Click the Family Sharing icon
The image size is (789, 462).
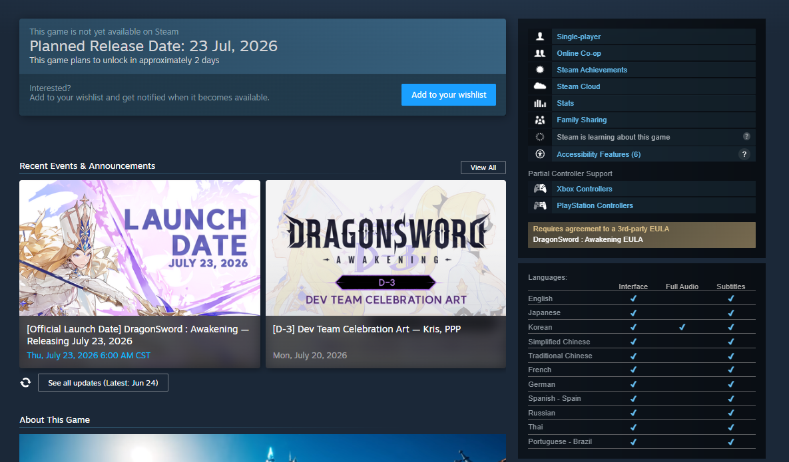pyautogui.click(x=540, y=120)
